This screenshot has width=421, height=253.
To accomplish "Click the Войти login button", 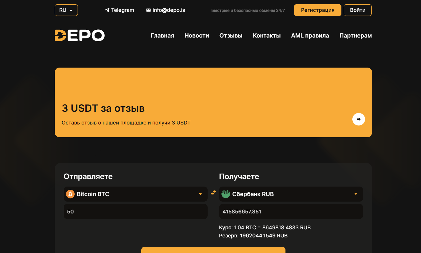I will [x=358, y=10].
